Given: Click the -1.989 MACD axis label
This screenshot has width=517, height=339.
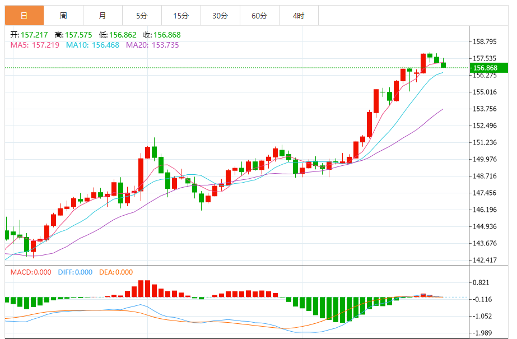Looking at the screenshot, I should (x=481, y=333).
